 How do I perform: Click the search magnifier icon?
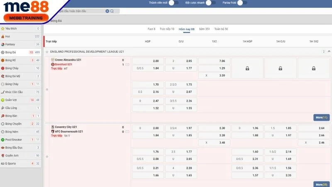pyautogui.click(x=112, y=11)
